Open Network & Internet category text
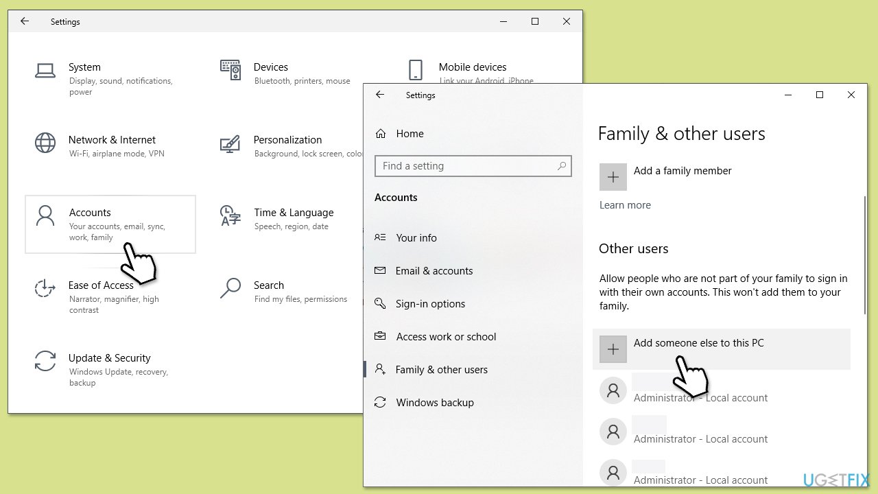Viewport: 878px width, 494px height. (112, 140)
